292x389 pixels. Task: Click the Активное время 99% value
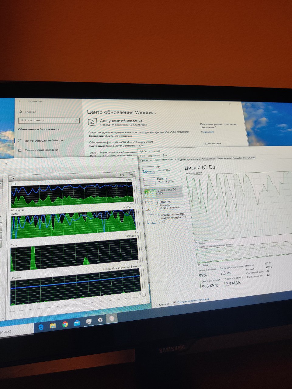tap(203, 275)
